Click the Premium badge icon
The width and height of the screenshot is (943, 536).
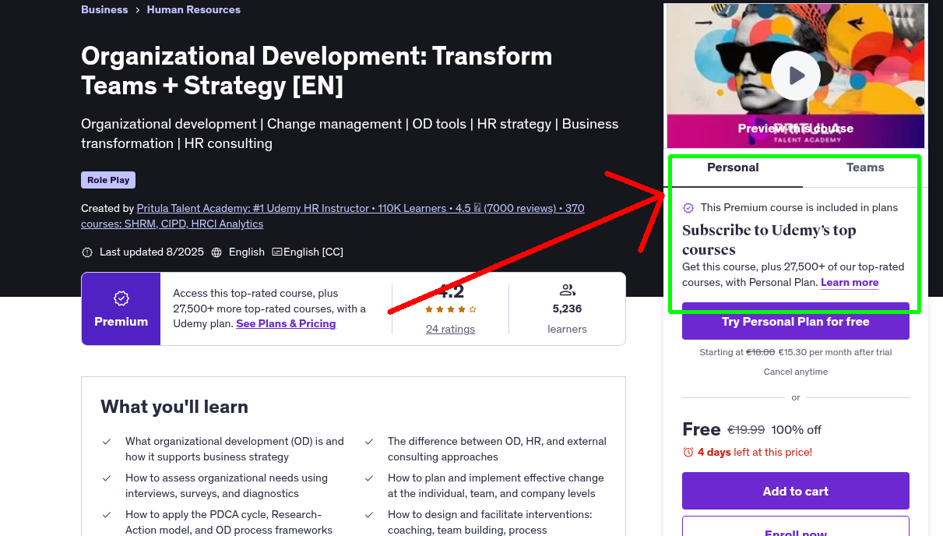click(121, 298)
